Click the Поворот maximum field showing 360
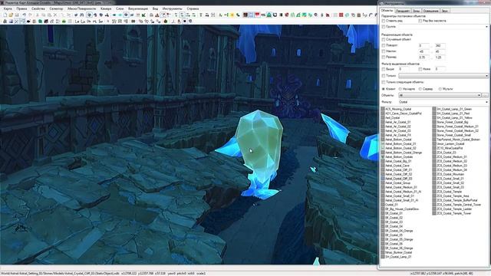This screenshot has height=276, width=491. tap(440, 46)
